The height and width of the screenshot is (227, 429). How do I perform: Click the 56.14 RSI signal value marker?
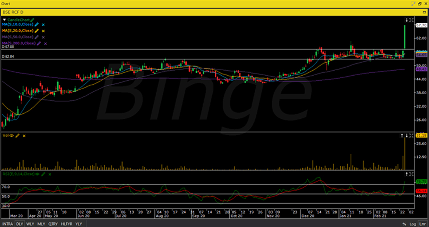tap(422, 191)
